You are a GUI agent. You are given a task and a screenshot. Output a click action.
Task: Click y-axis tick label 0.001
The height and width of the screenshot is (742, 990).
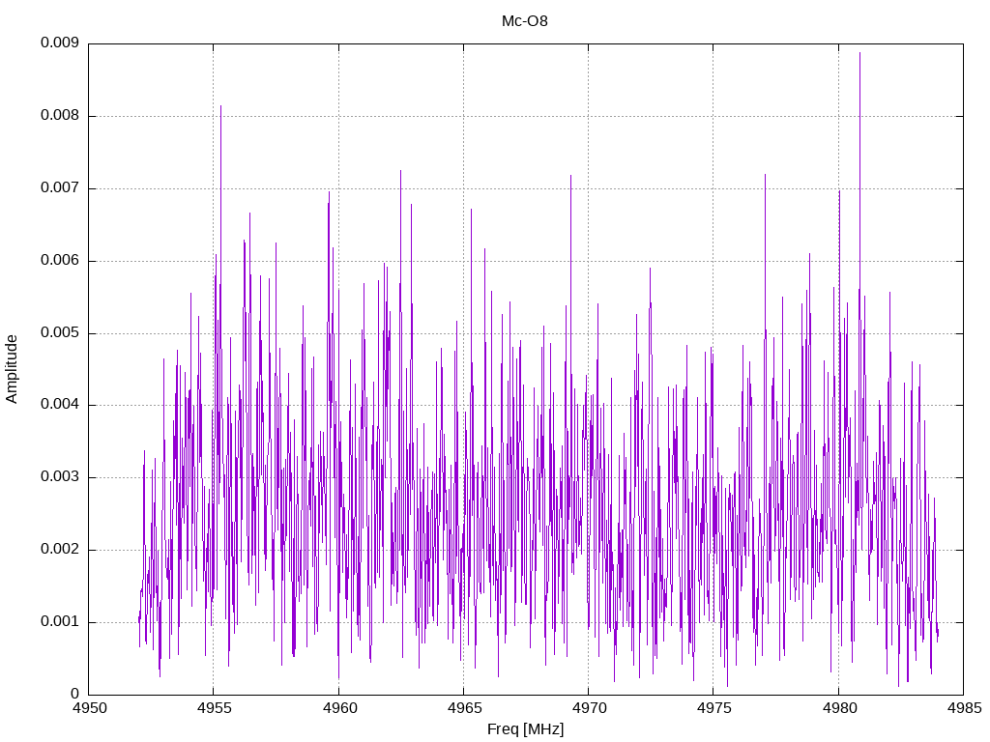pos(60,621)
